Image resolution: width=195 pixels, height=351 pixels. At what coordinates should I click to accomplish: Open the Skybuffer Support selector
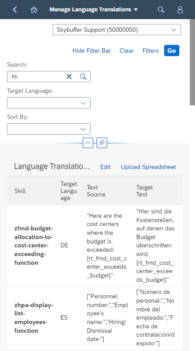pos(117,30)
